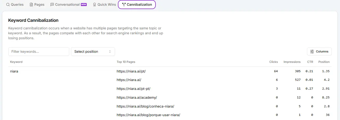Screen dimensions: 340x120
Task: Click the position value 8.25
Action: 326,97
